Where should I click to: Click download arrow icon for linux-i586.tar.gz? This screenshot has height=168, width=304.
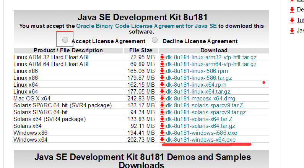pos(162,78)
